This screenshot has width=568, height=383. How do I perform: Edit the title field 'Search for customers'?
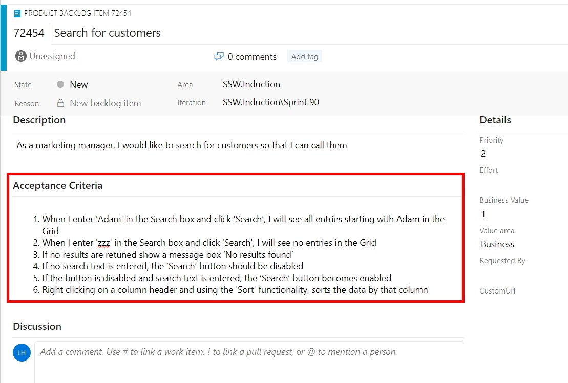[x=108, y=33]
